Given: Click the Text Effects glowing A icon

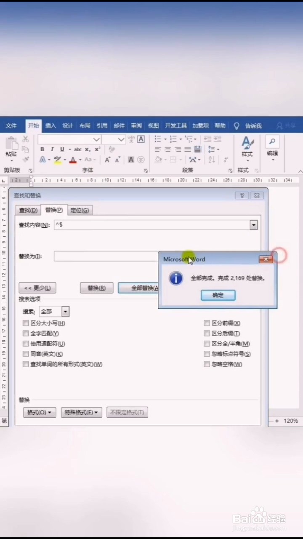Looking at the screenshot, I should (43, 160).
